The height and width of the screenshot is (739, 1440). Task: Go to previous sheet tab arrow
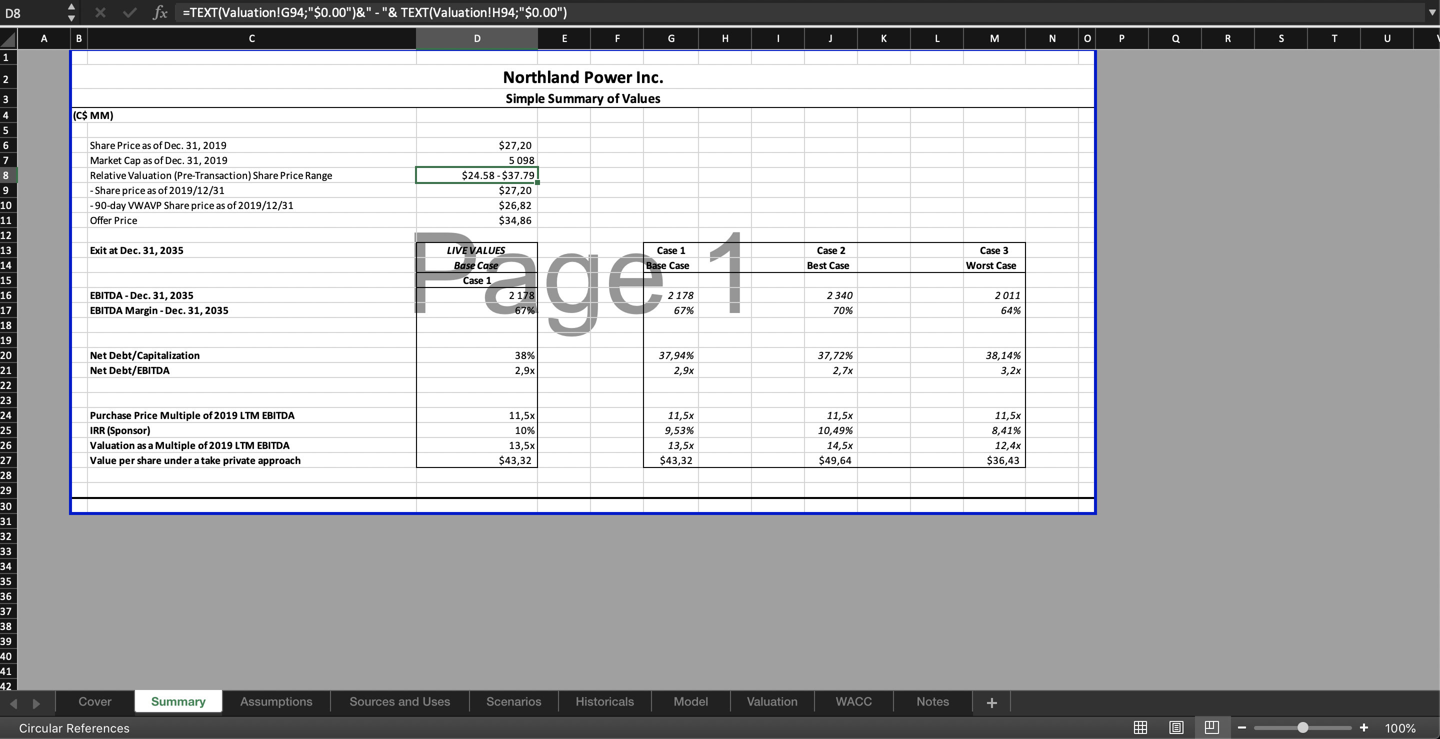(14, 703)
